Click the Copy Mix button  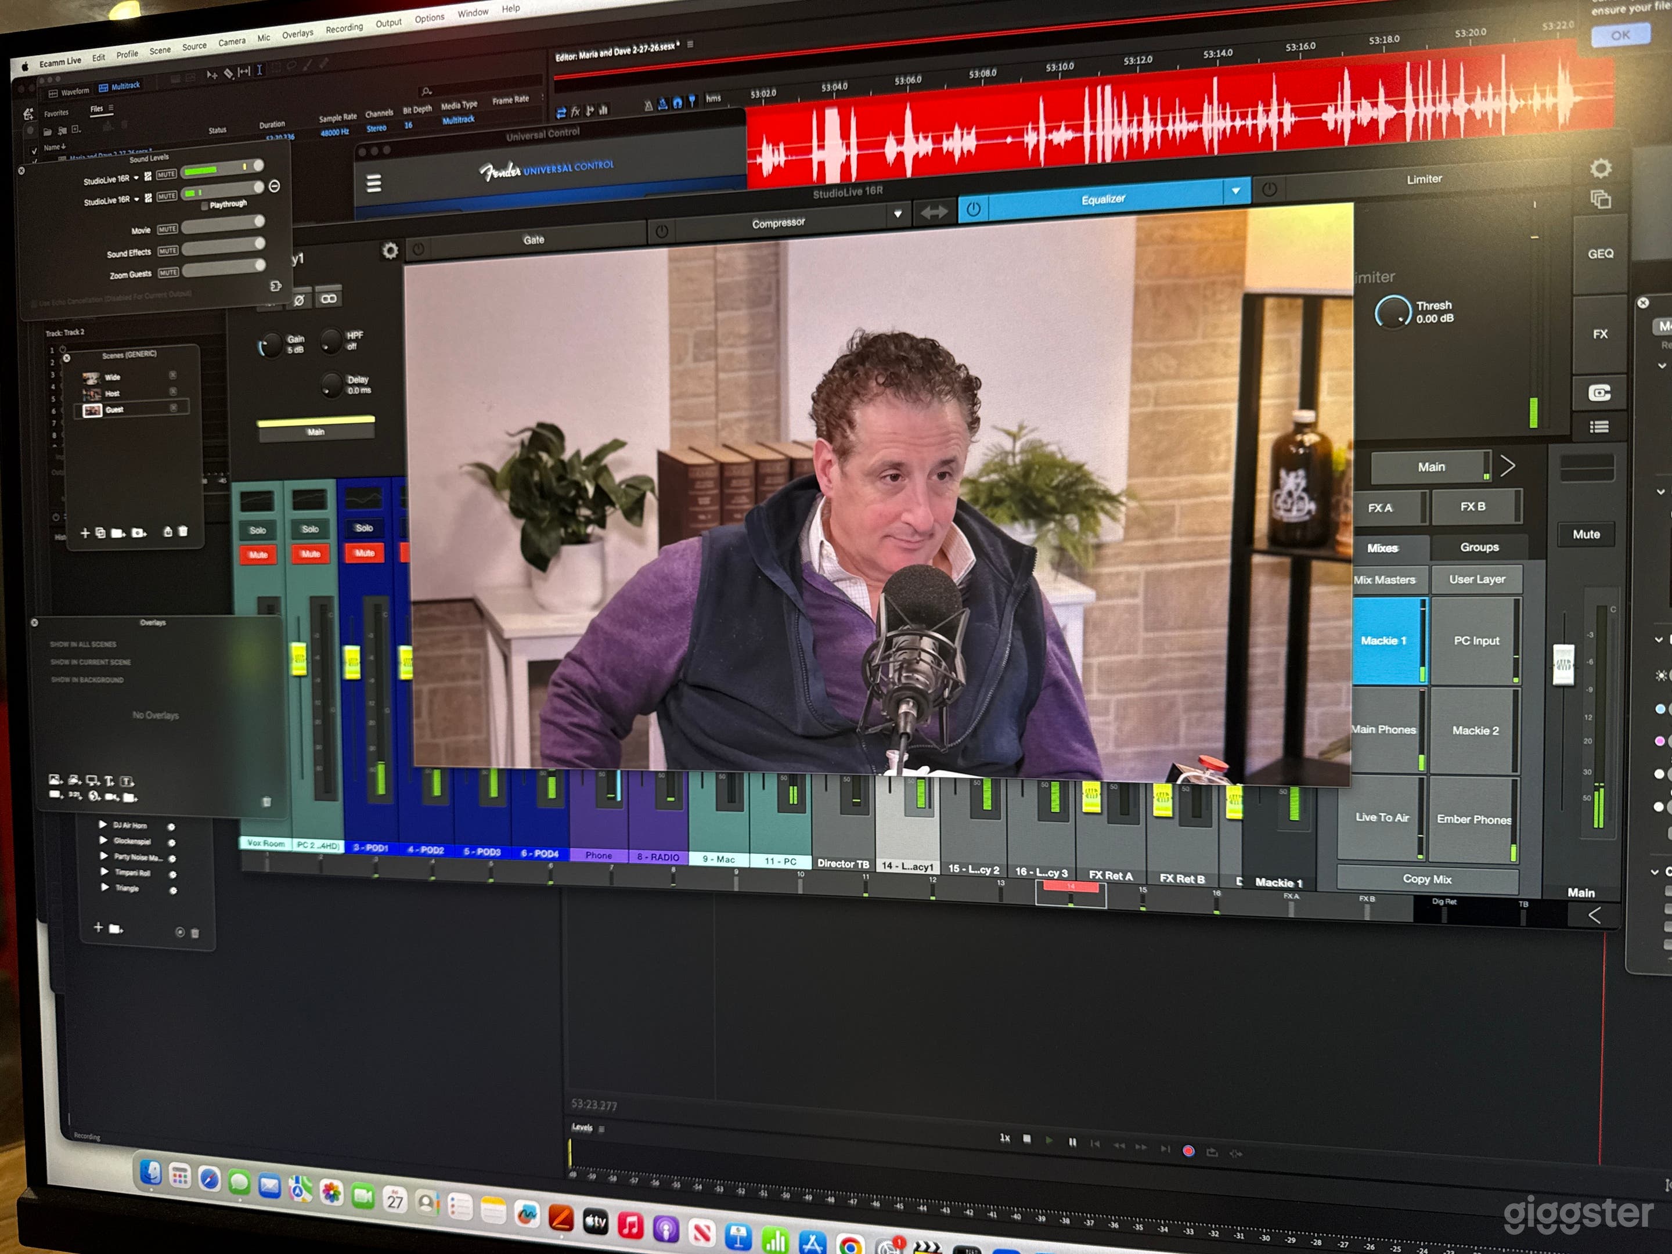[x=1426, y=879]
